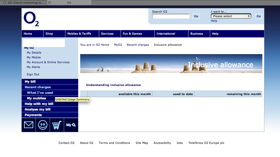Switch to the 'O2' browser tab
This screenshot has height=157, width=280.
(69, 3)
